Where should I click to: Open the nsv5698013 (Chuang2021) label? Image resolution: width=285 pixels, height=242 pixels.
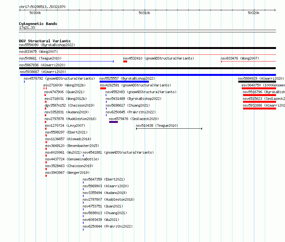click(105, 213)
